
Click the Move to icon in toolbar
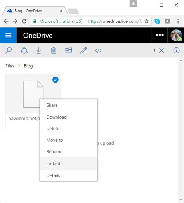tap(68, 50)
